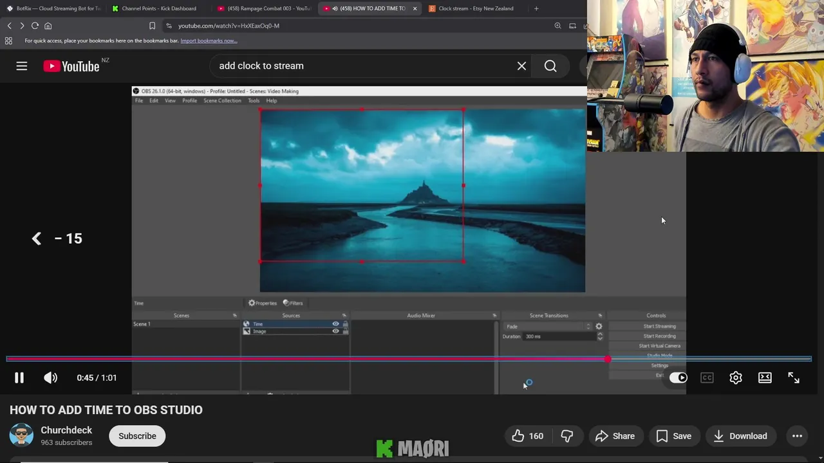Open the browser home page
The image size is (824, 463).
click(x=48, y=26)
